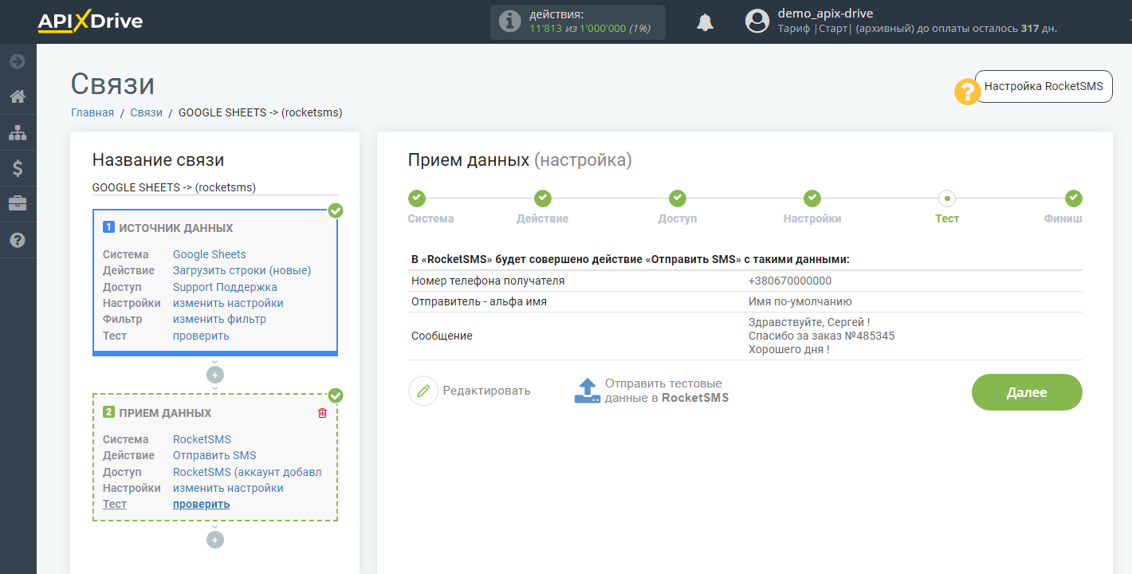The image size is (1132, 574).
Task: Edit the connection name field
Action: 215,187
